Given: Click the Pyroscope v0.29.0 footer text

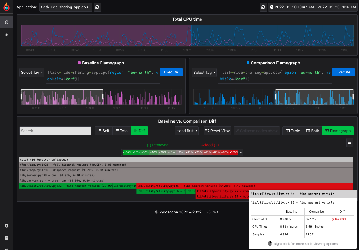Looking at the screenshot, I should pyautogui.click(x=187, y=212).
